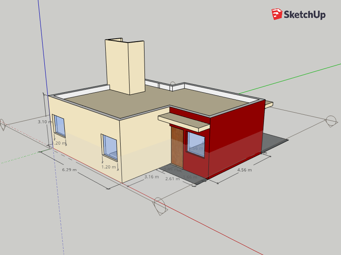The height and width of the screenshot is (255, 341).
Task: Select the canopy slab above the door
Action: pyautogui.click(x=184, y=123)
